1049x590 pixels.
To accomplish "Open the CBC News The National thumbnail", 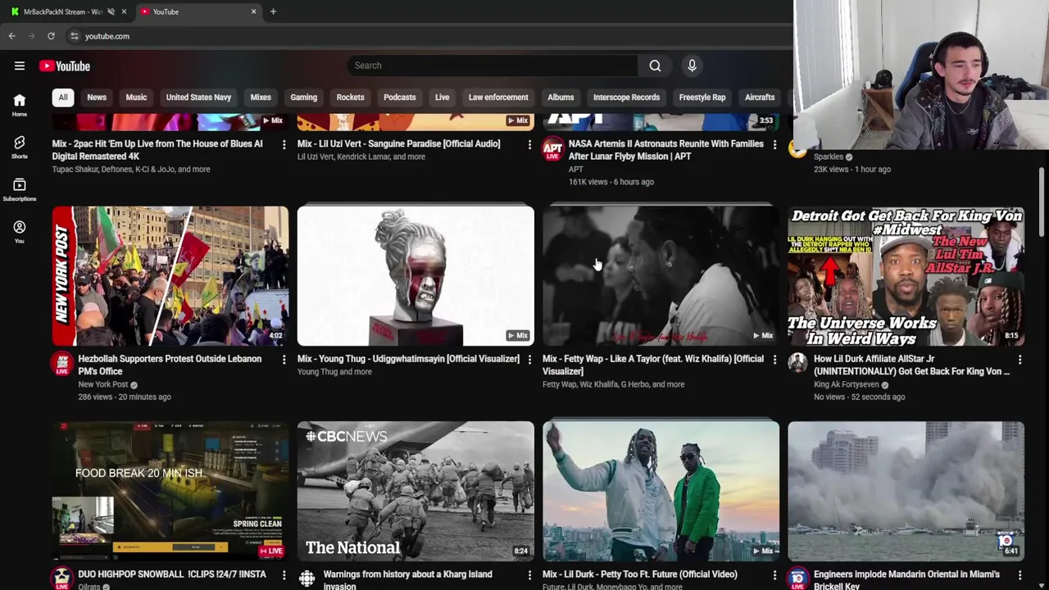I will pyautogui.click(x=416, y=491).
